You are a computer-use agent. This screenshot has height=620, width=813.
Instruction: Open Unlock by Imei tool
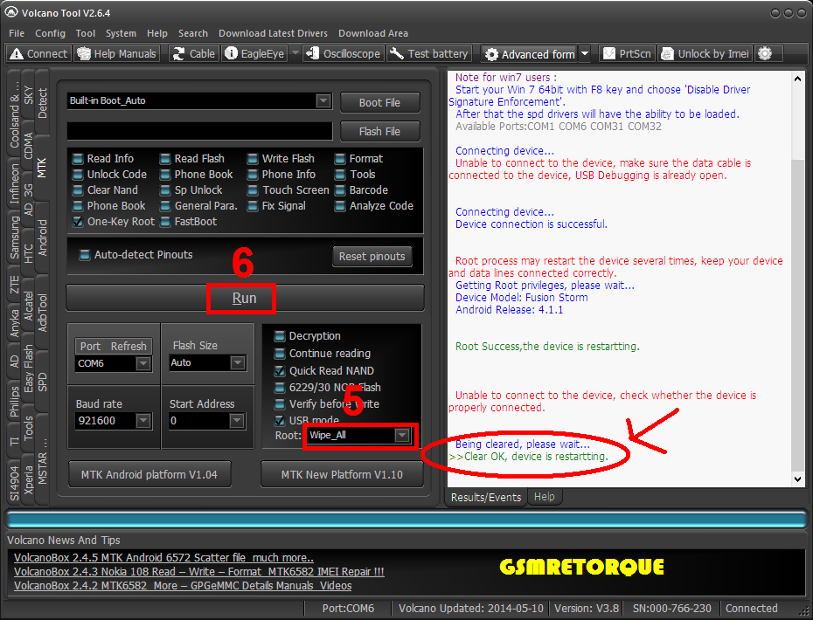coord(705,53)
